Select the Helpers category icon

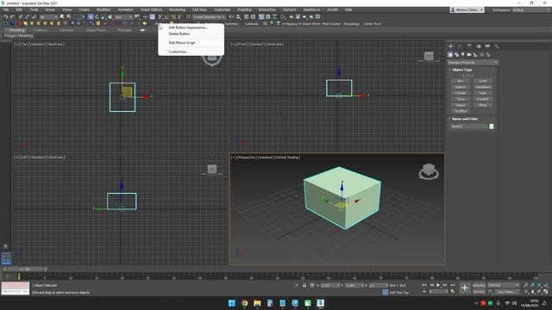pyautogui.click(x=475, y=55)
